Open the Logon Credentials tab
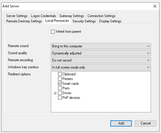Image resolution: width=161 pixels, height=133 pixels. 43,16
